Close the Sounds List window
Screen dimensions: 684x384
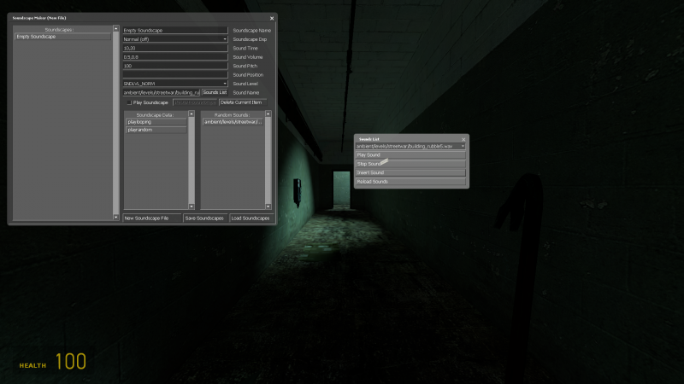pyautogui.click(x=463, y=139)
